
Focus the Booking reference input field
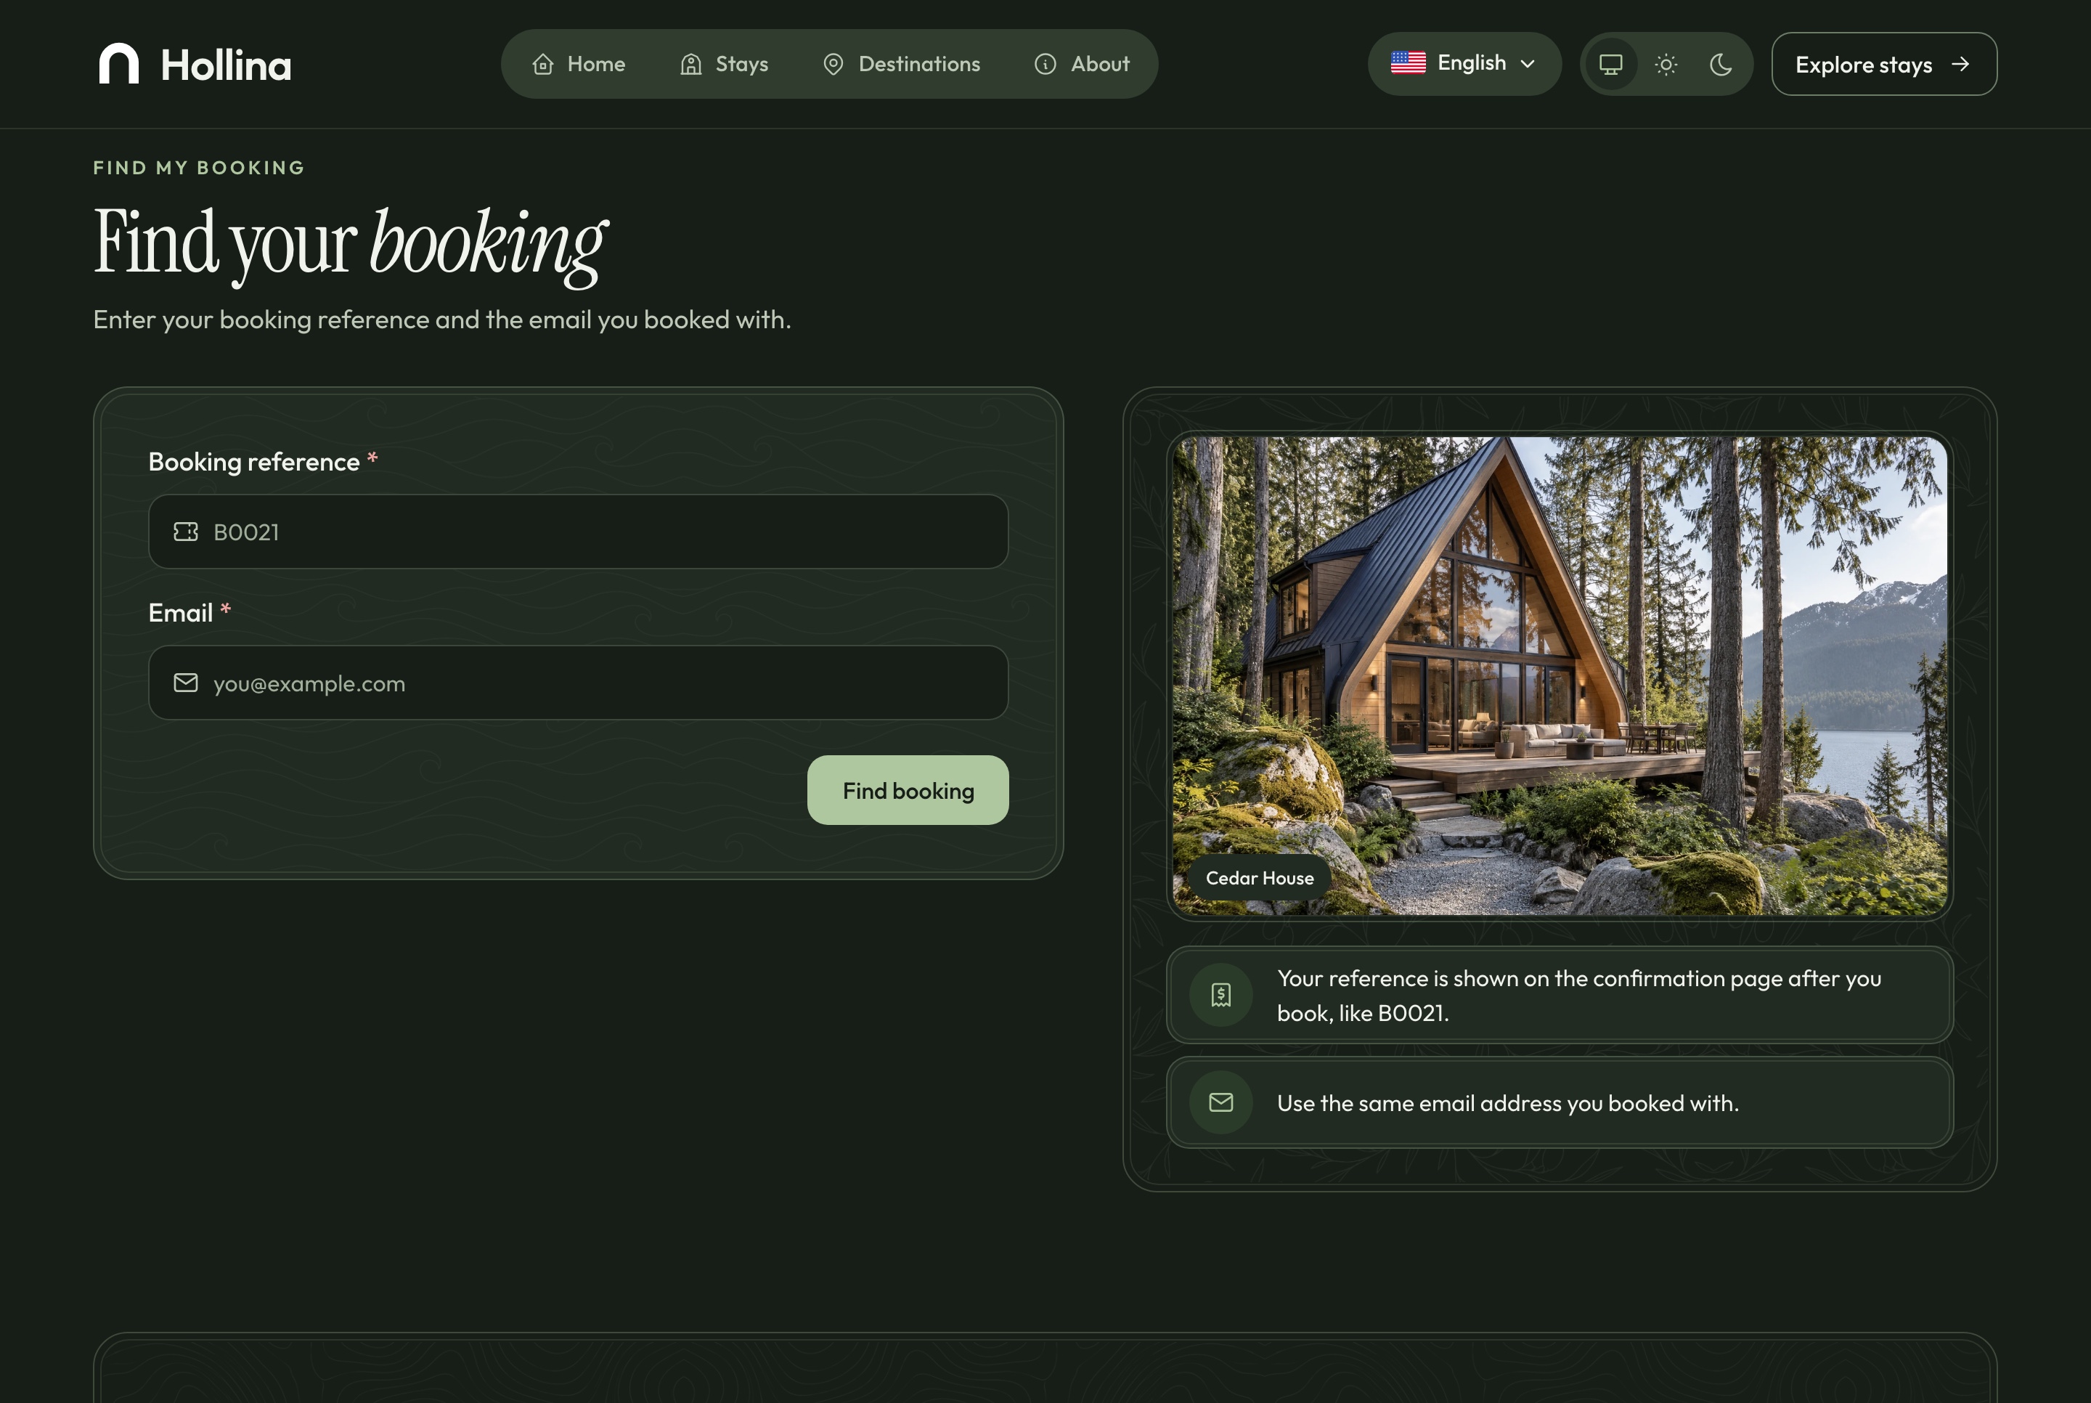[x=578, y=532]
